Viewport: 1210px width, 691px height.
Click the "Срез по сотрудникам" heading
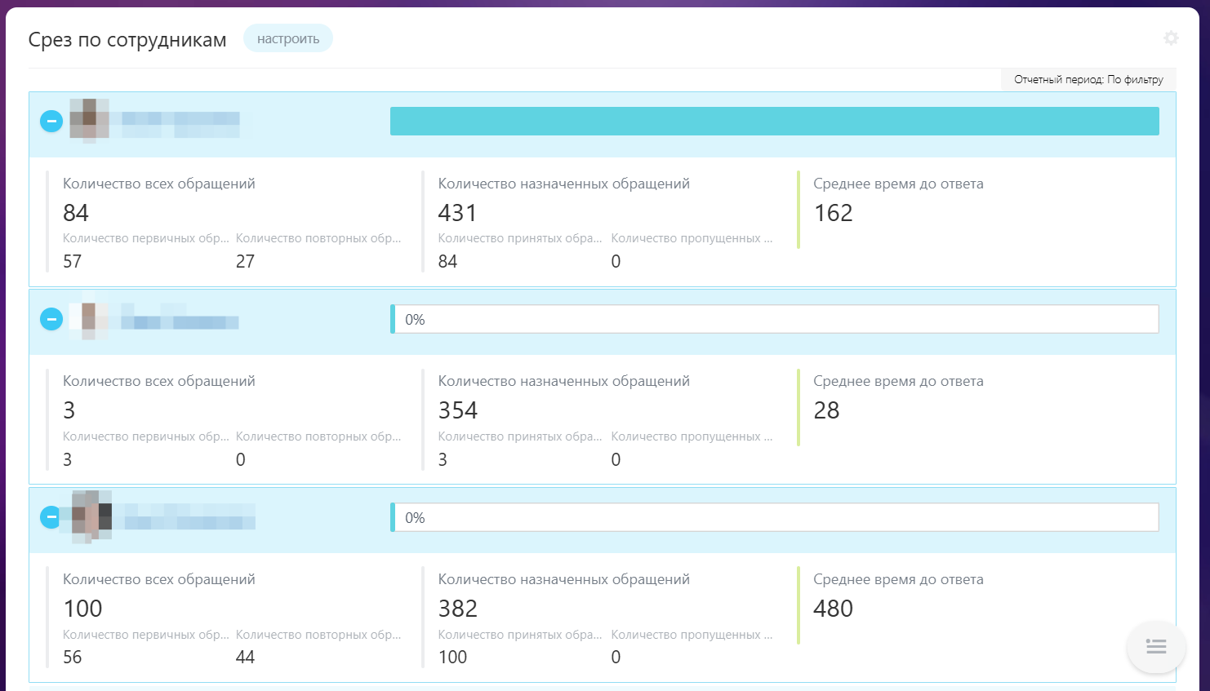point(127,40)
